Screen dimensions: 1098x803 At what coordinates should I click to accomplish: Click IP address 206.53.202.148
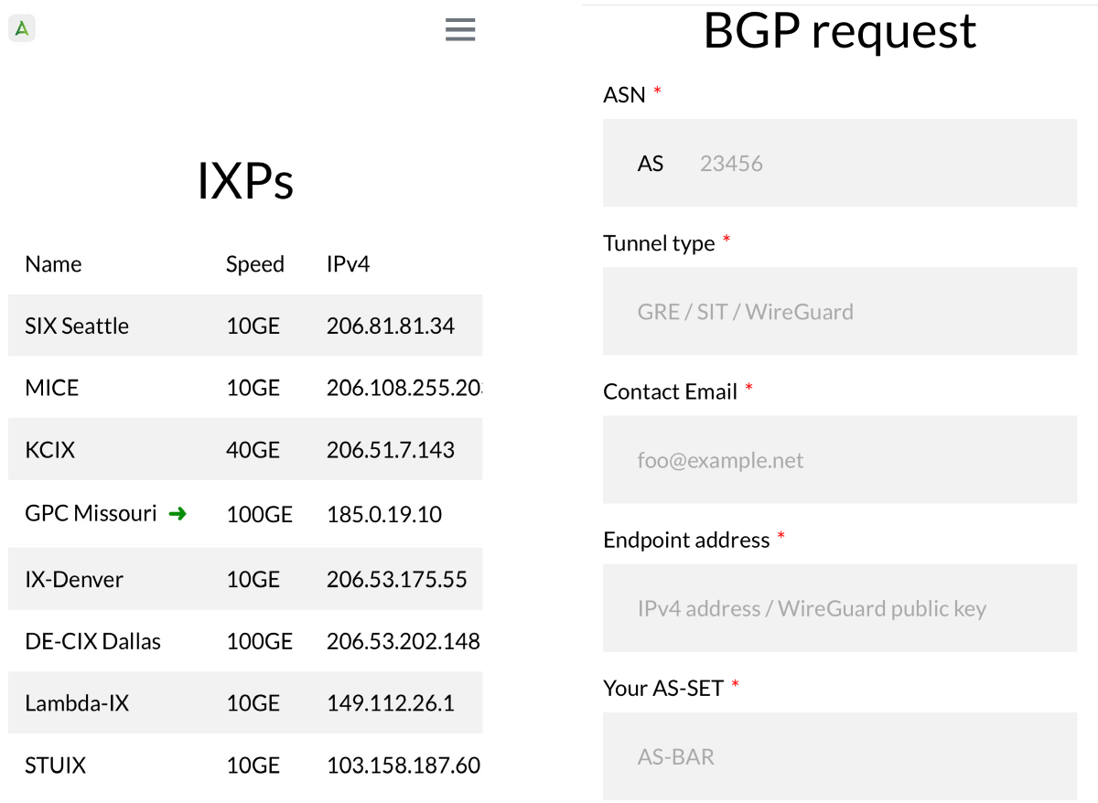[x=404, y=642]
